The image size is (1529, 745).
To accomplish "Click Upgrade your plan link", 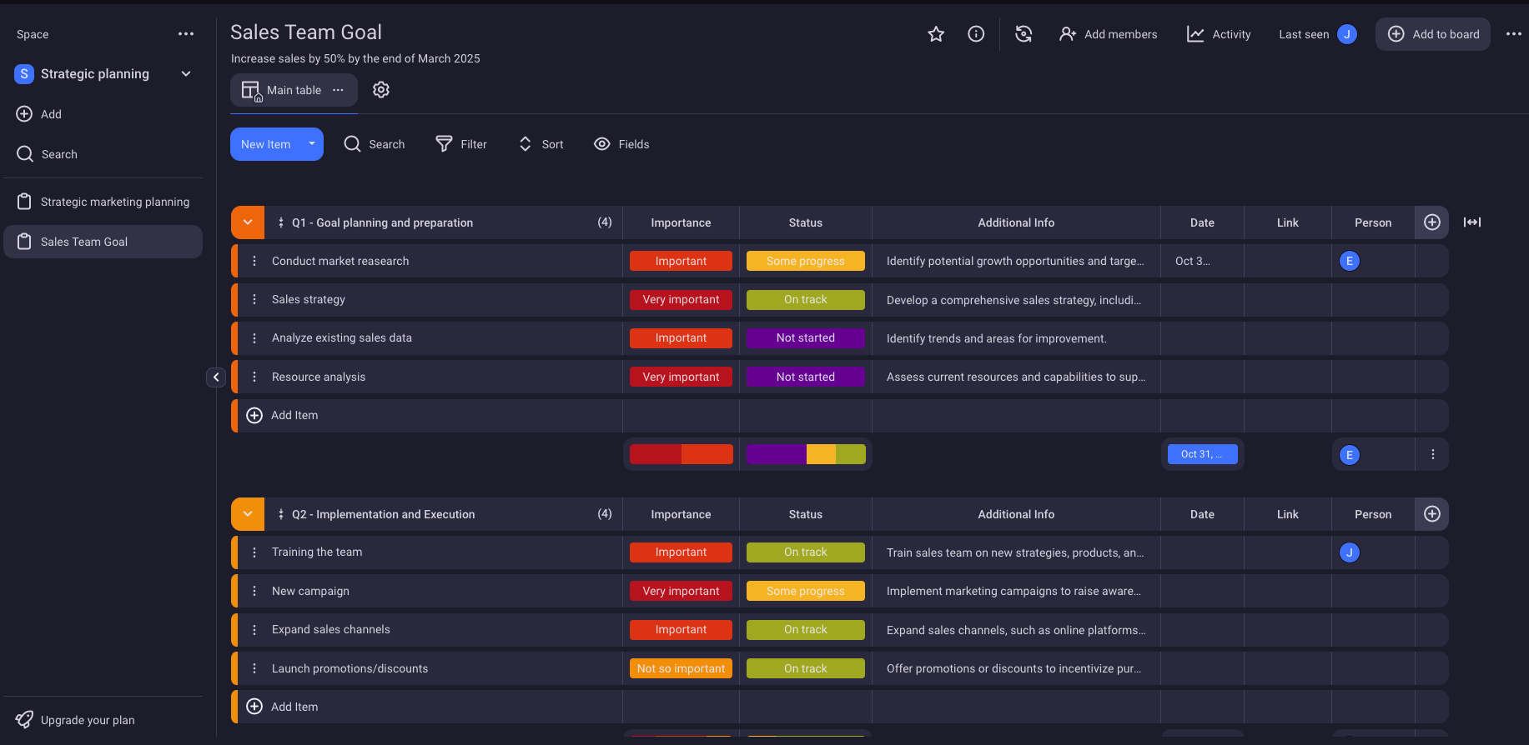I will [88, 720].
